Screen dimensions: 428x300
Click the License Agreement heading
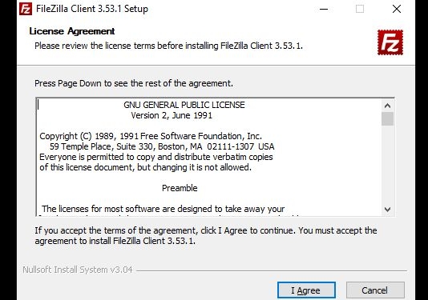[72, 31]
